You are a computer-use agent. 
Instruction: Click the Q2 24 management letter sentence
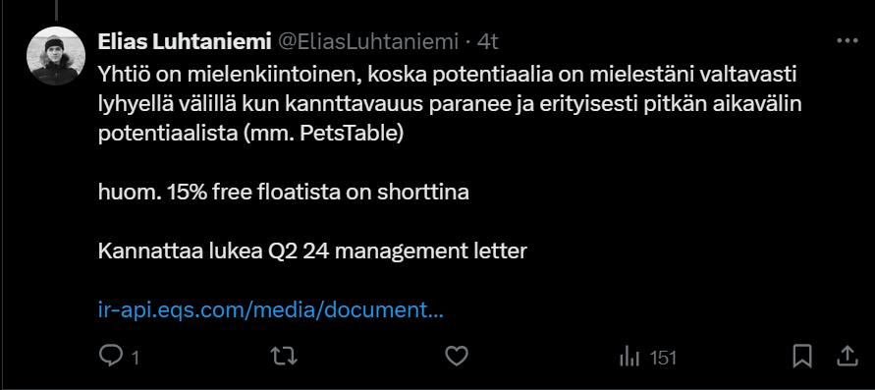click(312, 251)
